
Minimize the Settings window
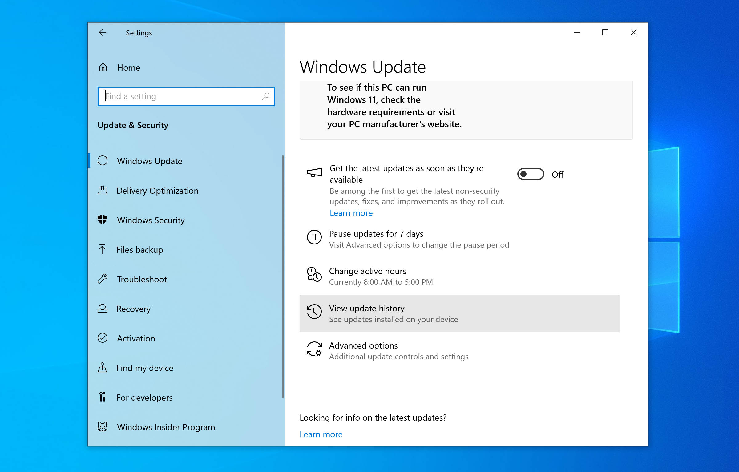click(577, 33)
